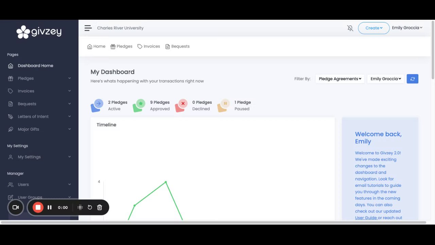The width and height of the screenshot is (435, 245).
Task: Click the Givzey logo
Action: coord(39,32)
